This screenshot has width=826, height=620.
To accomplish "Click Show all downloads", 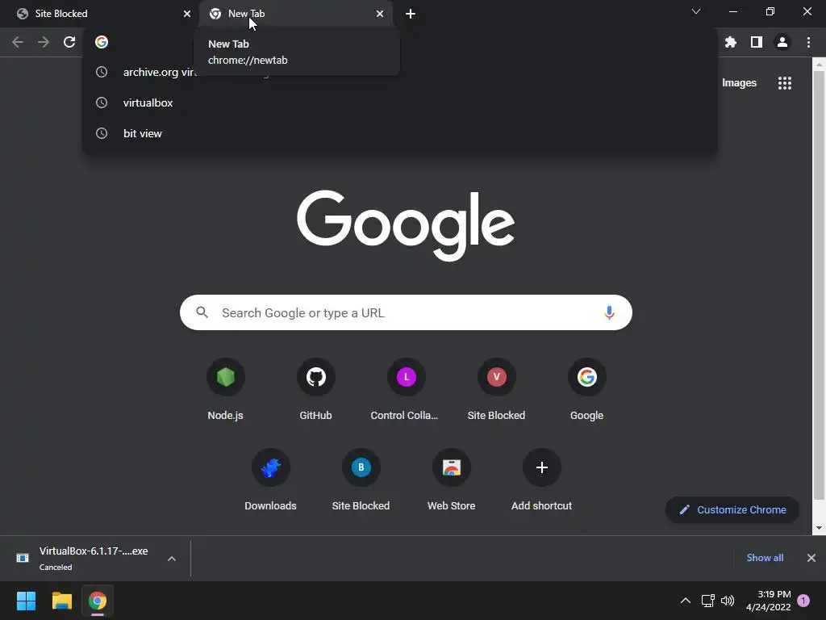I will point(765,558).
